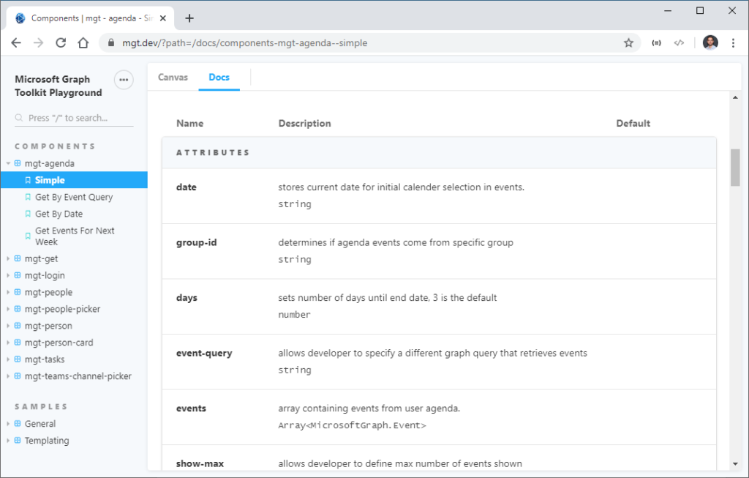Click the curly braces extension icon
Image resolution: width=749 pixels, height=478 pixels.
click(656, 42)
